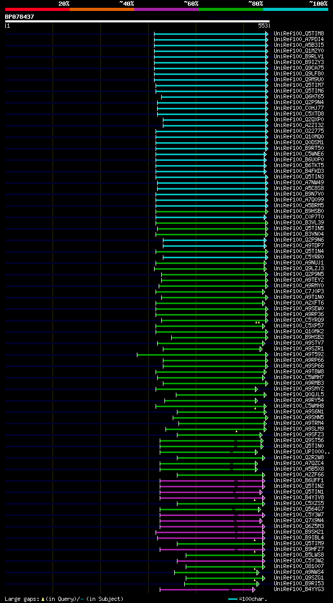Viewport: 333px width, 603px height.
Task: Click the green alignment bar for A9T592
Action: [x=202, y=354]
